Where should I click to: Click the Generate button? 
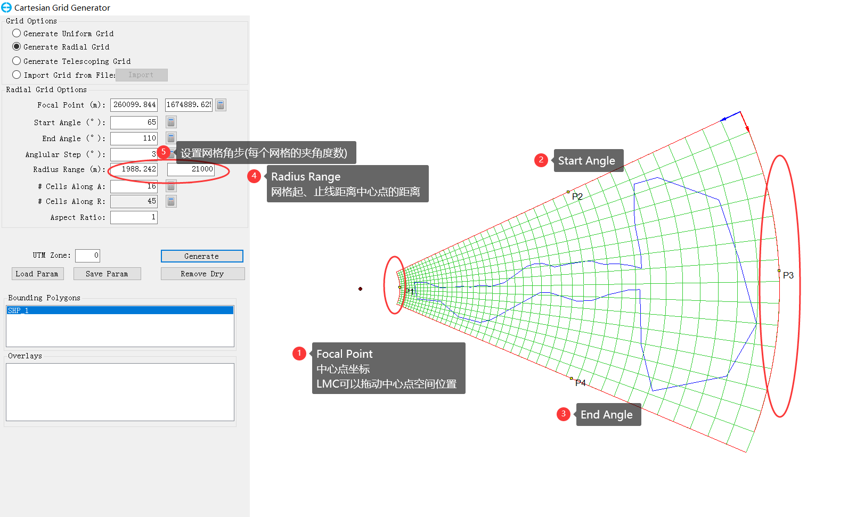pos(202,256)
